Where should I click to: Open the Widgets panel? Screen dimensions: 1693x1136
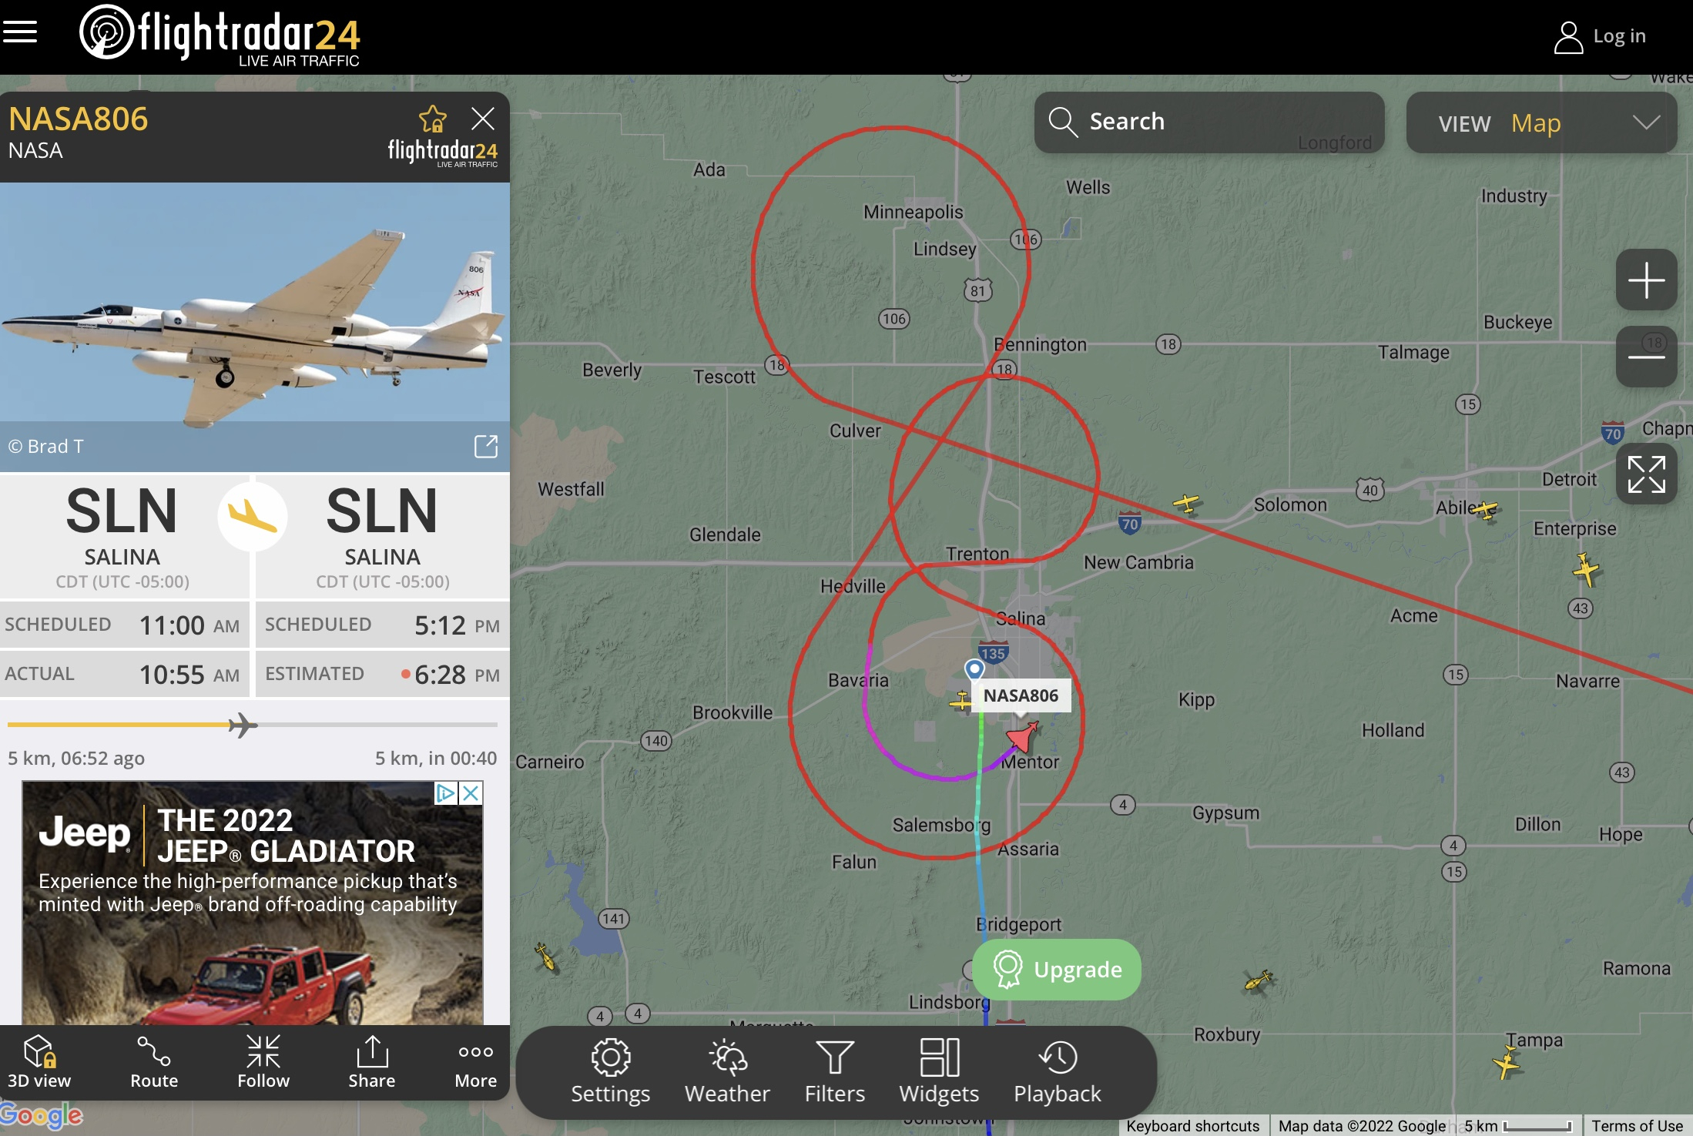click(x=939, y=1072)
